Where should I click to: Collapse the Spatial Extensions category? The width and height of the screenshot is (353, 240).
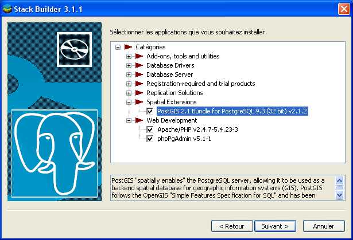[129, 103]
